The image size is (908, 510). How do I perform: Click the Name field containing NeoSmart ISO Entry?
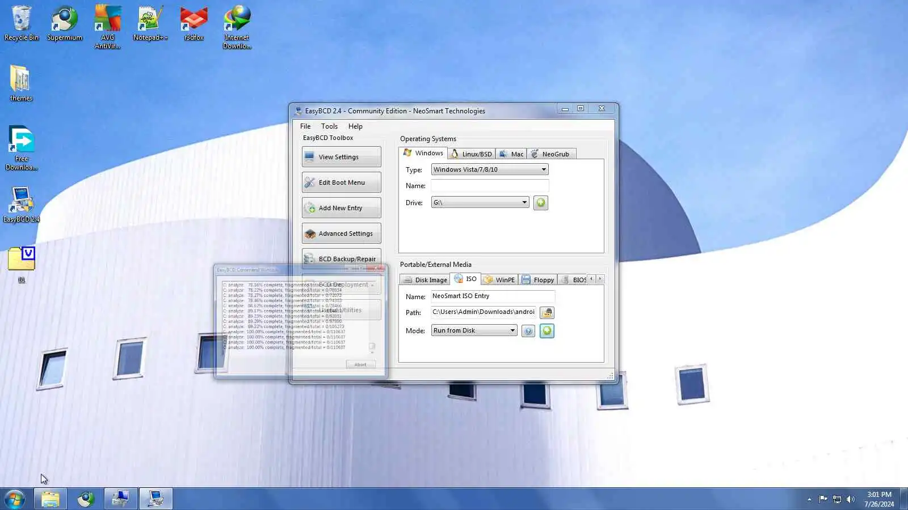pyautogui.click(x=493, y=296)
